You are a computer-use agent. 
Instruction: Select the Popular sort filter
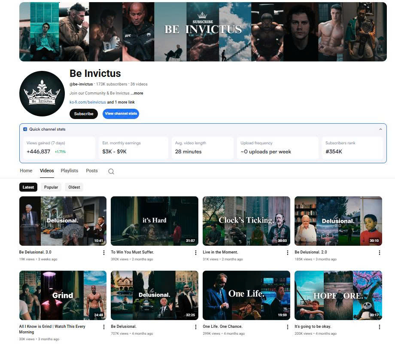[x=51, y=187]
